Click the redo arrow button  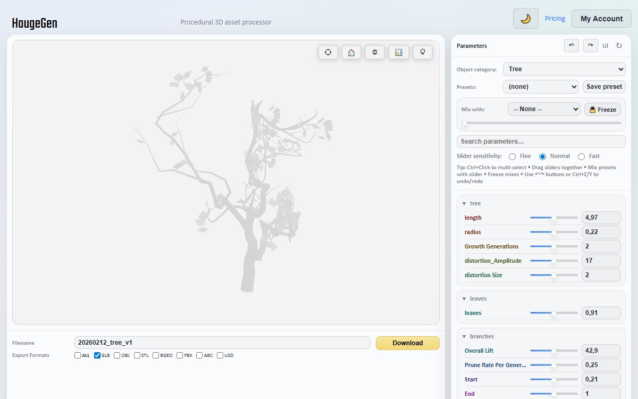tap(590, 46)
